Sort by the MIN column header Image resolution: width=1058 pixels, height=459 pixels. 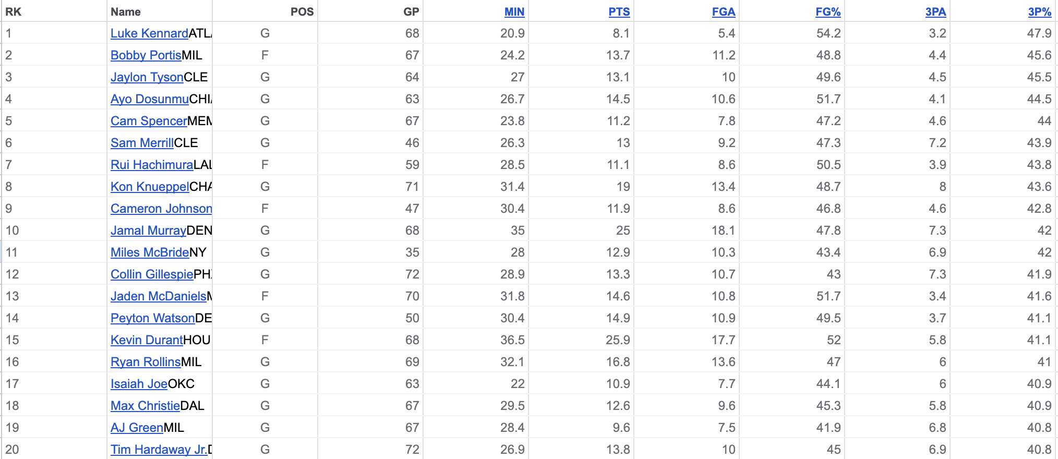514,11
